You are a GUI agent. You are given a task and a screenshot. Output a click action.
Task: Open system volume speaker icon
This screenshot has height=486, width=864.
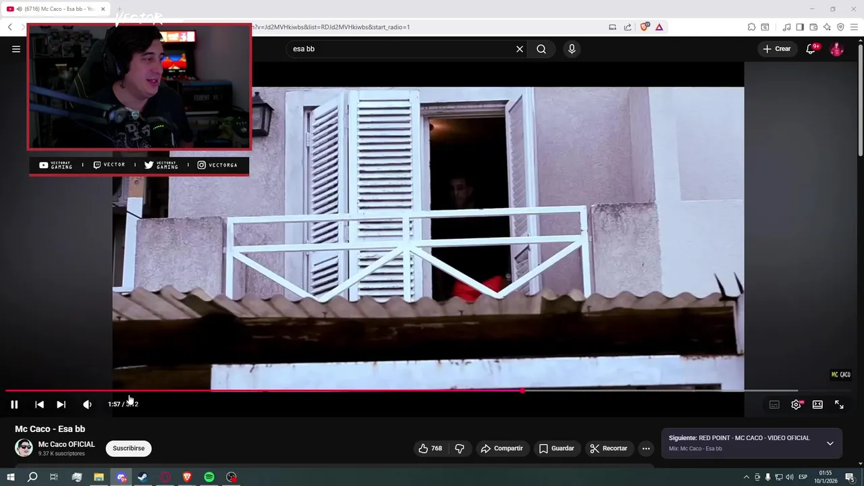790,477
